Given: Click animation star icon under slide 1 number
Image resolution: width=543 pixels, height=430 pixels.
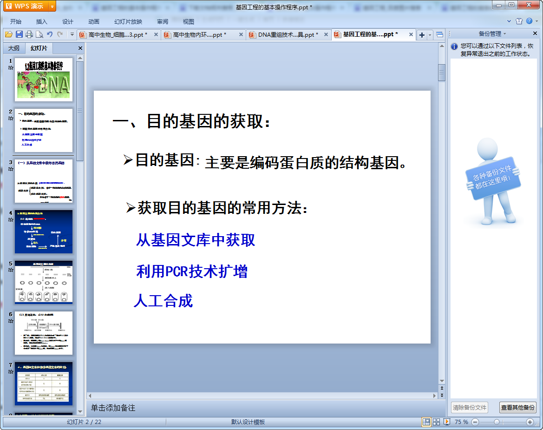Looking at the screenshot, I should click(x=11, y=68).
